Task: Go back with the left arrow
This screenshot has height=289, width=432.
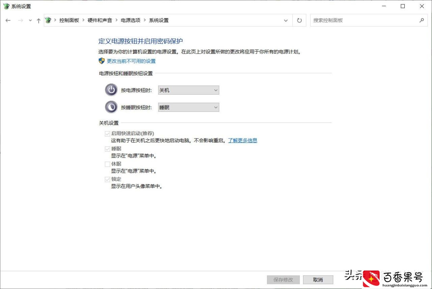Action: 8,21
